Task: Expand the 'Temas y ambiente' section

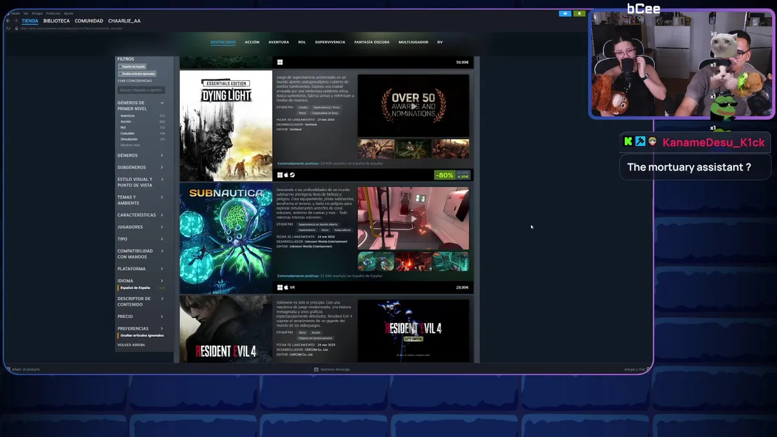Action: click(141, 200)
